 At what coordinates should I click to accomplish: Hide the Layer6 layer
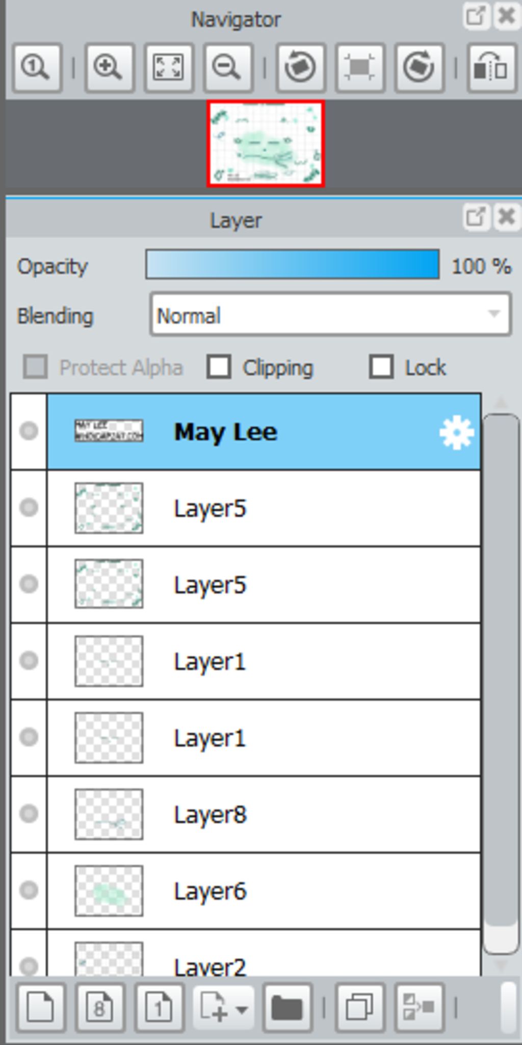click(x=29, y=890)
